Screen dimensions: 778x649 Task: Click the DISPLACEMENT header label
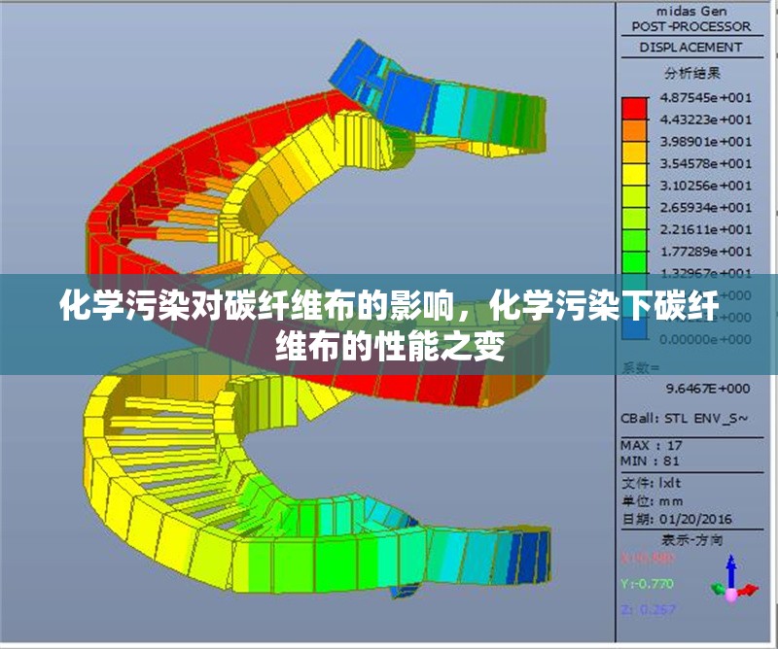(x=690, y=47)
